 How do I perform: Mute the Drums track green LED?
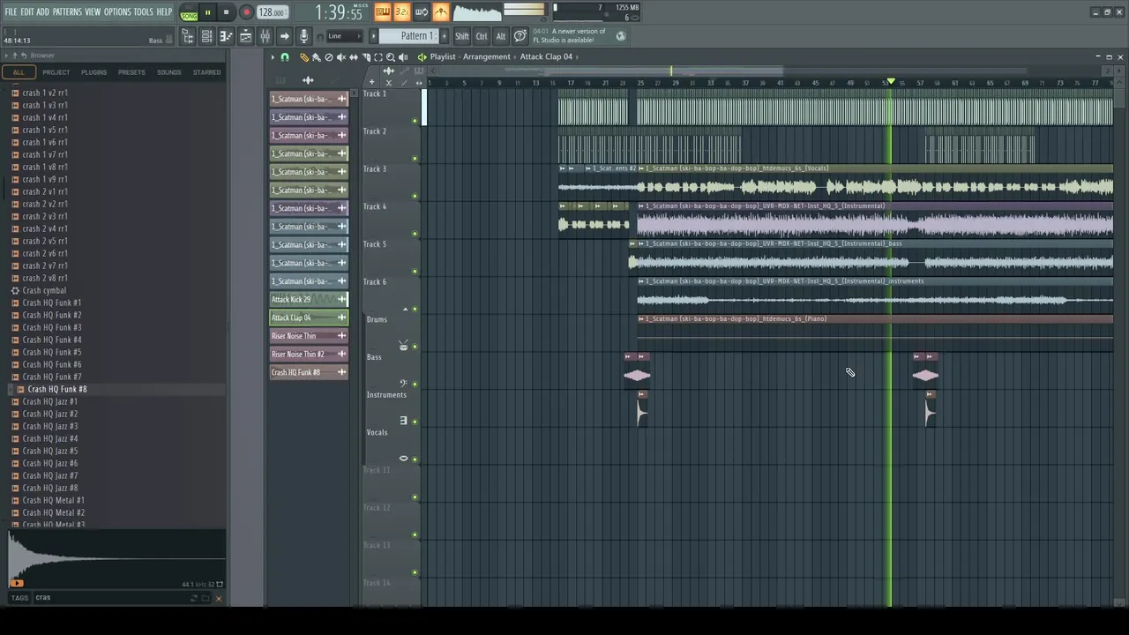click(415, 347)
